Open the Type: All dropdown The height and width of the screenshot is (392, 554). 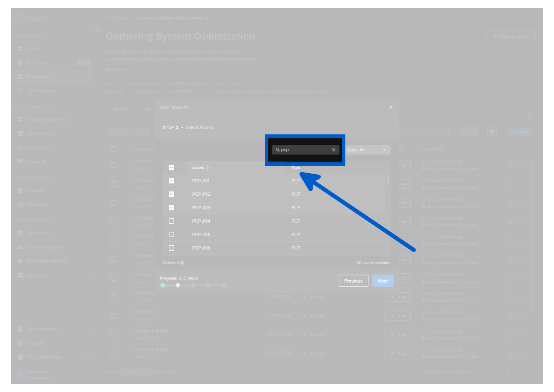click(367, 150)
